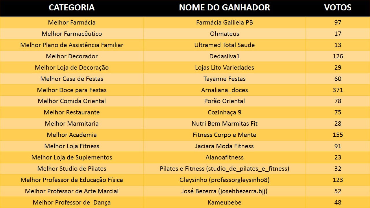Screen dimensions: 370x208
Task: Click the VOTOS column header
Action: [x=338, y=8]
